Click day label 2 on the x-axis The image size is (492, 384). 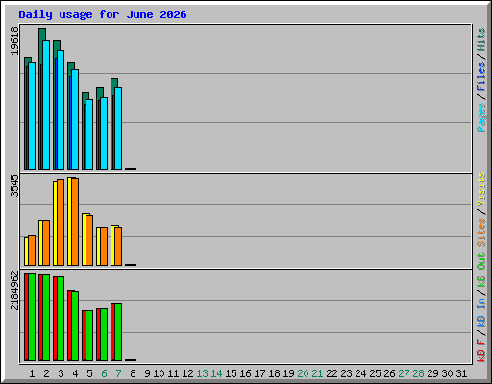coord(46,373)
